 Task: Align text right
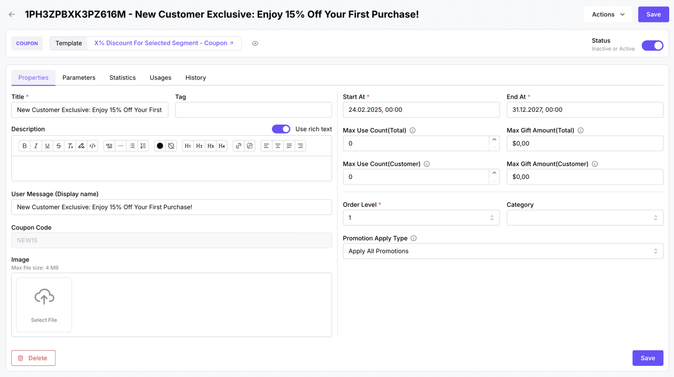point(300,146)
